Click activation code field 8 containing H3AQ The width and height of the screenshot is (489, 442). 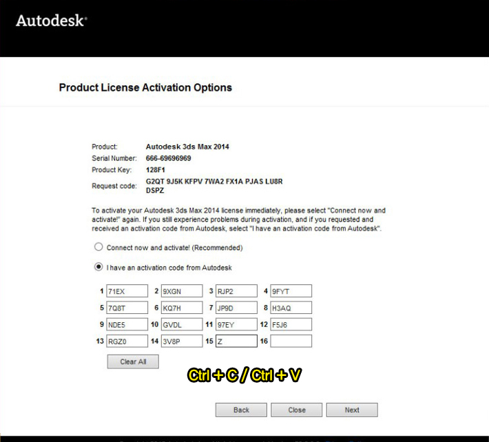click(x=291, y=308)
